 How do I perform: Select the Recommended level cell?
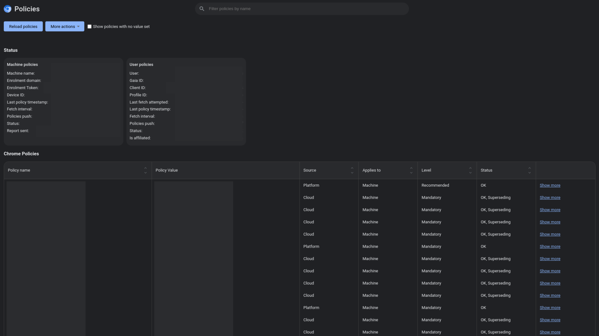tap(435, 185)
